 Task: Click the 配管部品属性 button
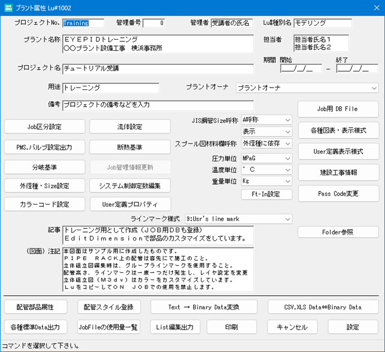(35, 307)
